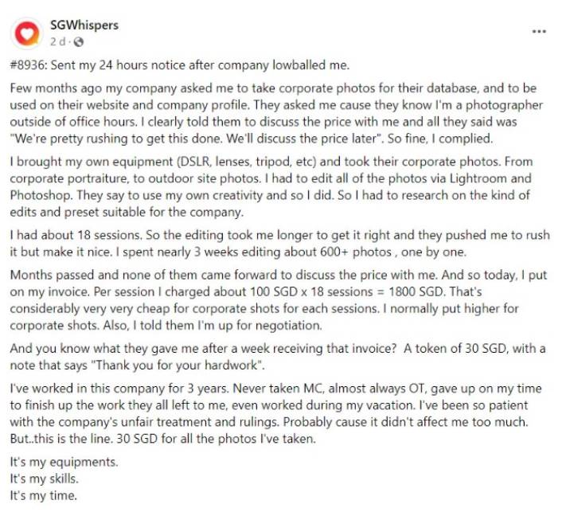The height and width of the screenshot is (512, 562).
Task: Click the '2 d' post timestamp
Action: coord(57,42)
